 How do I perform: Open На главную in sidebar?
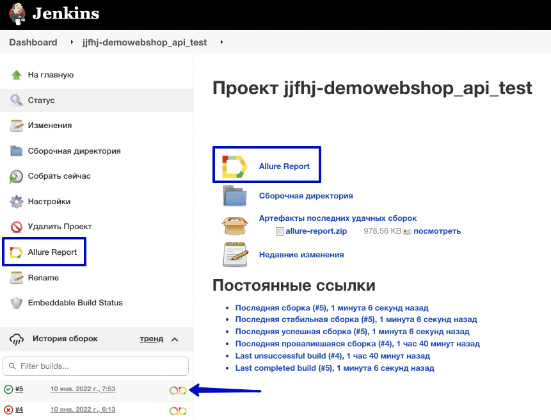coord(51,75)
